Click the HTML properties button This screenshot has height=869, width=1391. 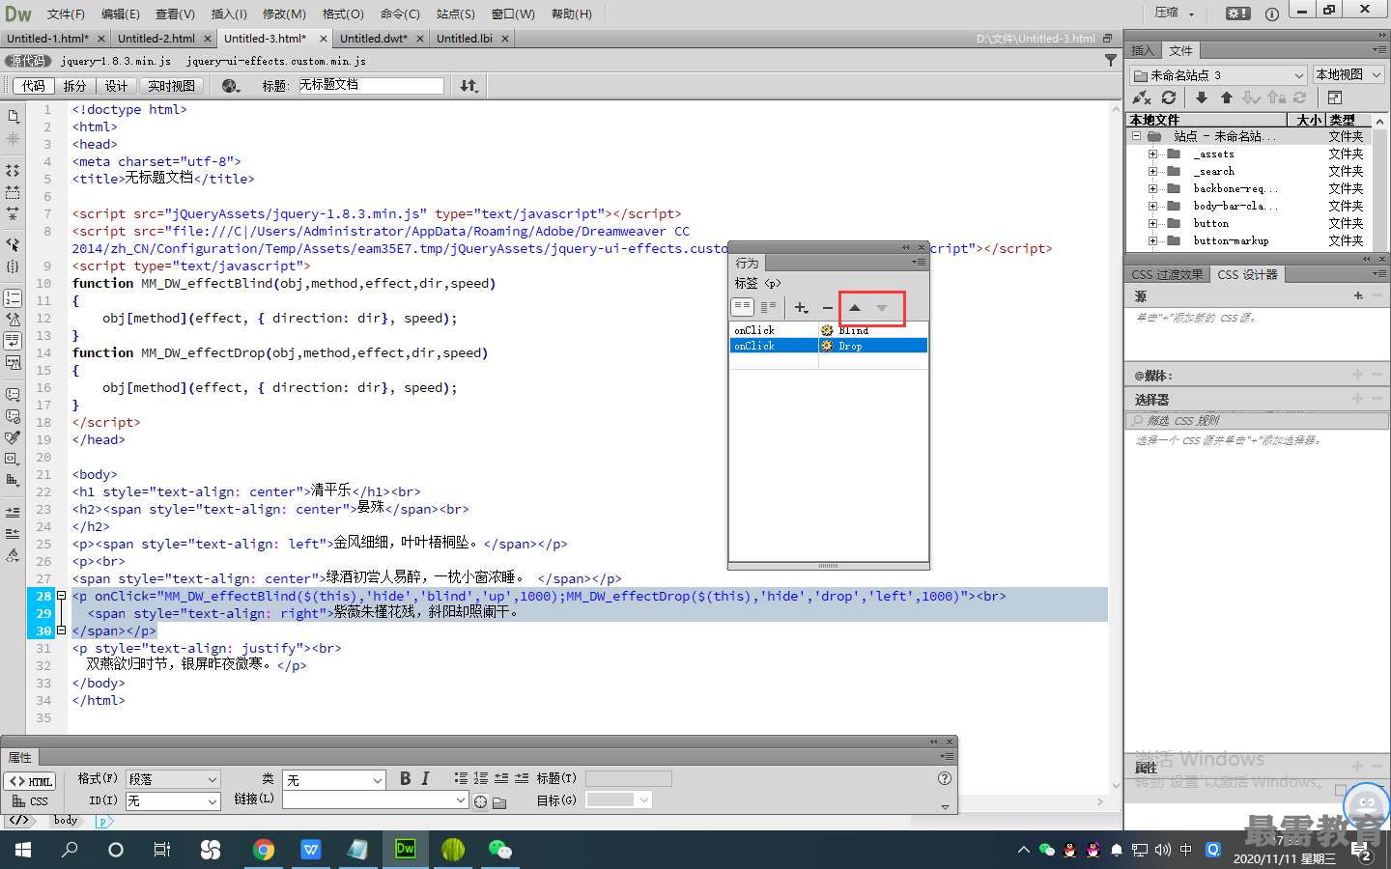coord(30,781)
